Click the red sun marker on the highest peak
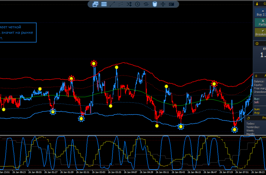Image resolution: width=266 pixels, height=175 pixels. click(x=94, y=63)
